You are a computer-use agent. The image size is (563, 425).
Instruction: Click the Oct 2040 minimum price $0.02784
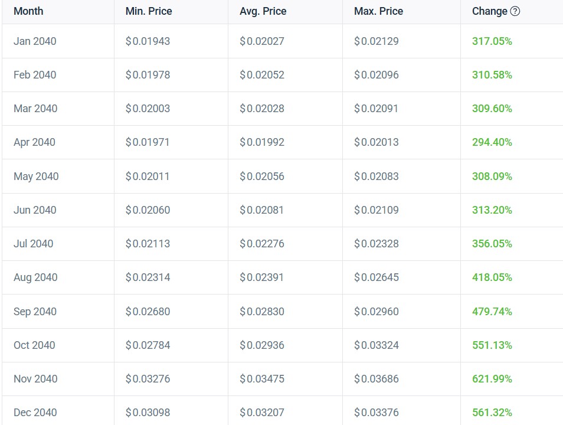148,345
